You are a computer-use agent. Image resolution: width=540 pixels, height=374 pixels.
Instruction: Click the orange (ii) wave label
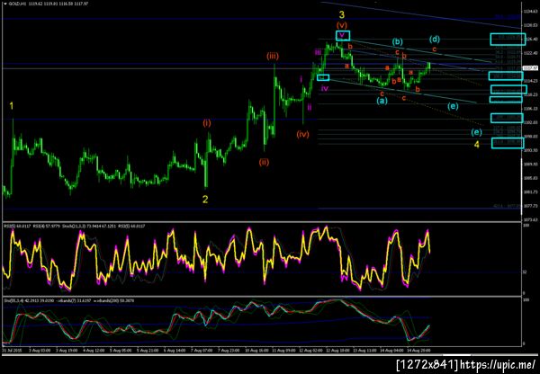click(x=264, y=162)
